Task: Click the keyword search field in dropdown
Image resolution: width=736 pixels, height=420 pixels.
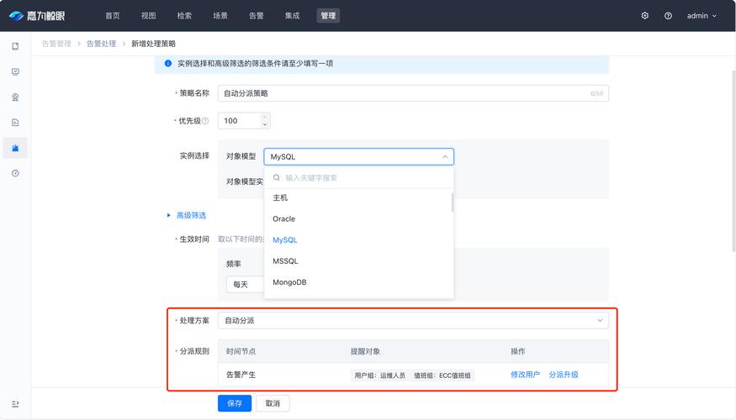Action: click(x=358, y=177)
